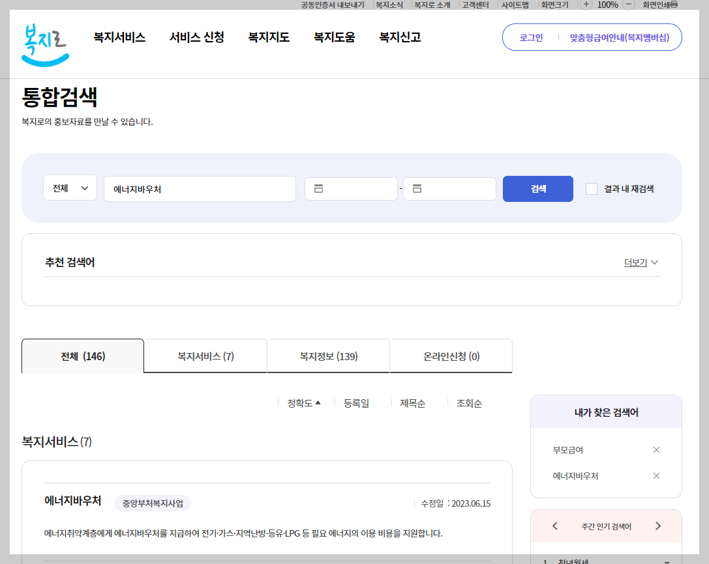The image size is (709, 564).
Task: Click the previous arrow on 주간 인기 검색어
Action: 554,526
